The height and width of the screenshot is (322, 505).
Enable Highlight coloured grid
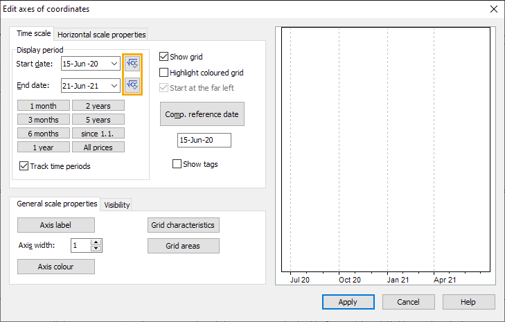point(164,72)
